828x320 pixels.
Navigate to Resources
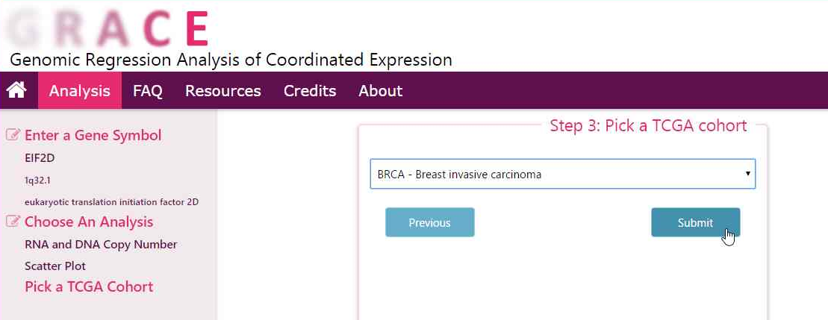223,91
